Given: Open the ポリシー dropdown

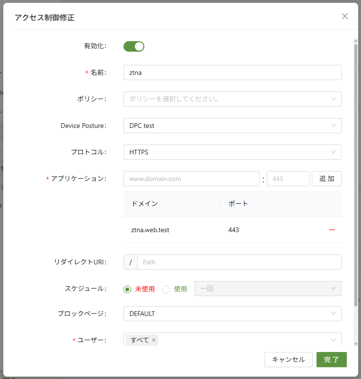Looking at the screenshot, I should coord(232,99).
